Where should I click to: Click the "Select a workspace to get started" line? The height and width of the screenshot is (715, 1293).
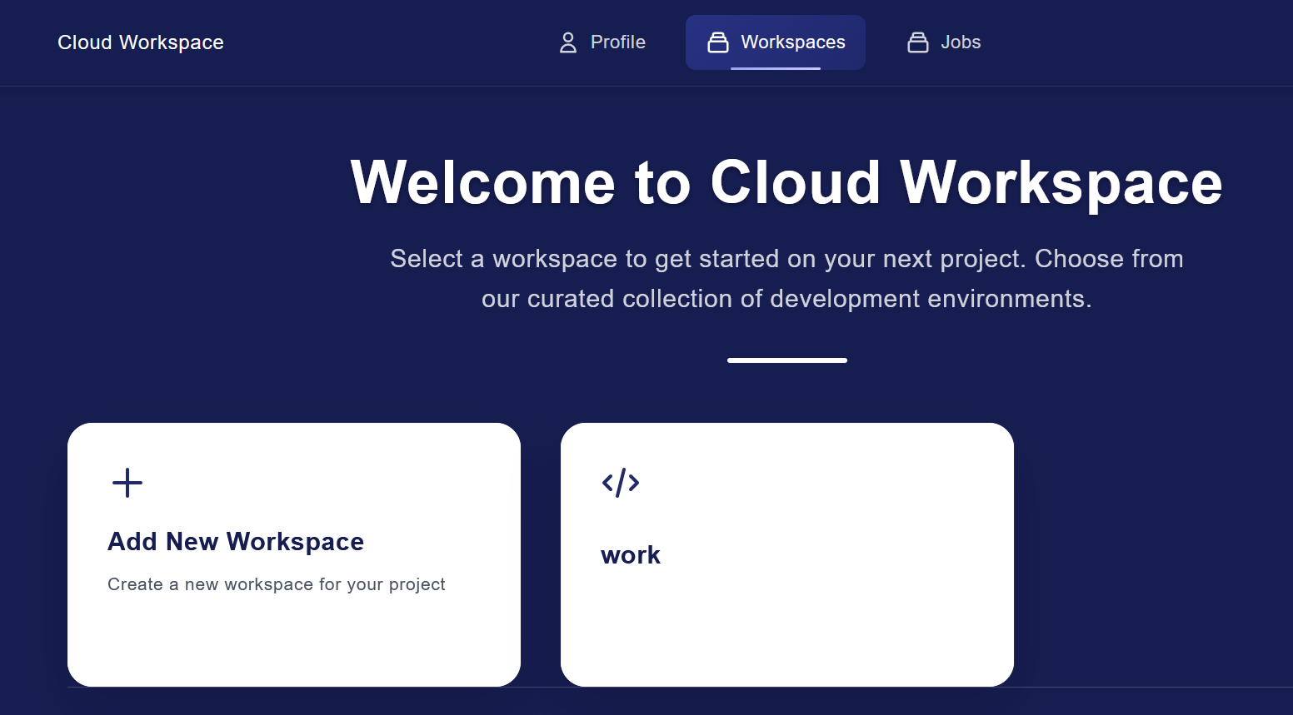point(786,259)
